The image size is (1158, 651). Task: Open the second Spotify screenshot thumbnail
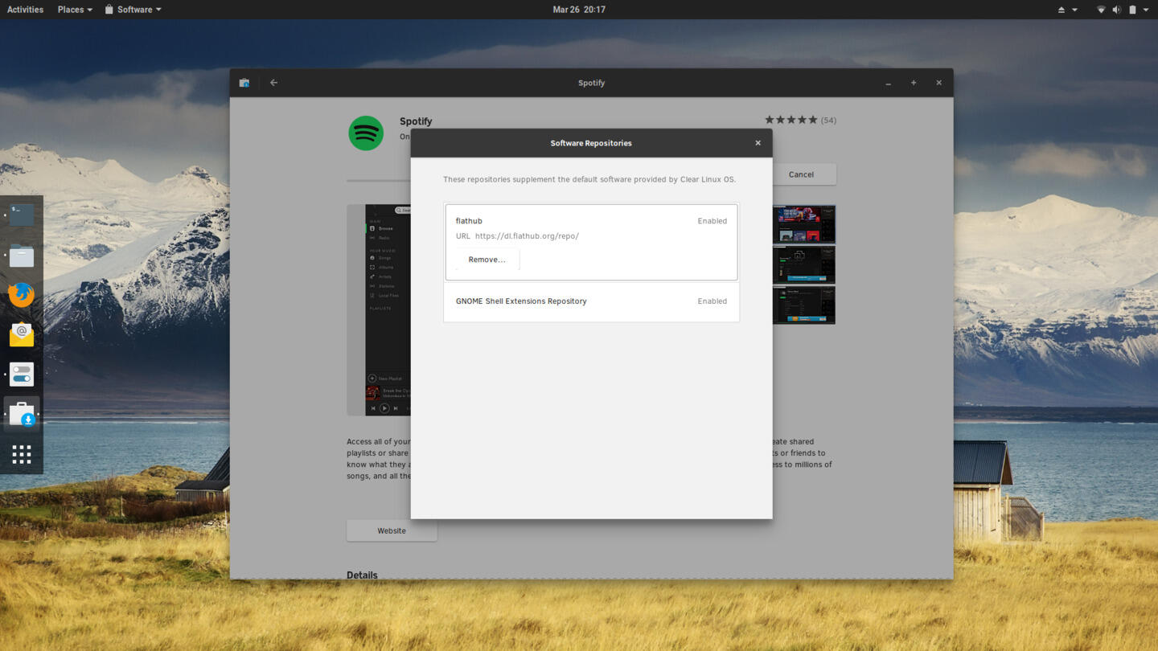(803, 264)
